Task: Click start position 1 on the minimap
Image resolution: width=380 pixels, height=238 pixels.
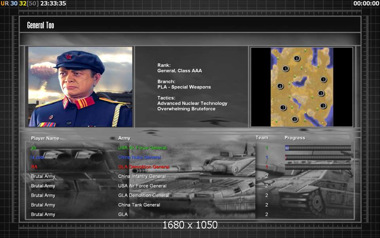Action: 323,79
